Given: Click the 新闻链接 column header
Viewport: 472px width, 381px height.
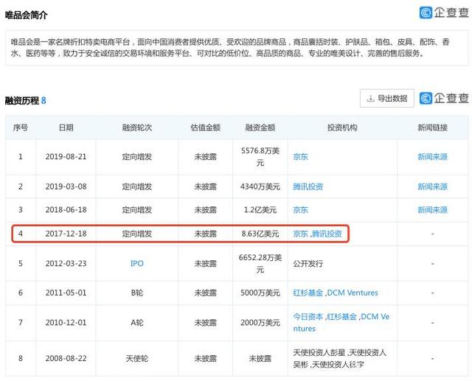Looking at the screenshot, I should coord(433,127).
